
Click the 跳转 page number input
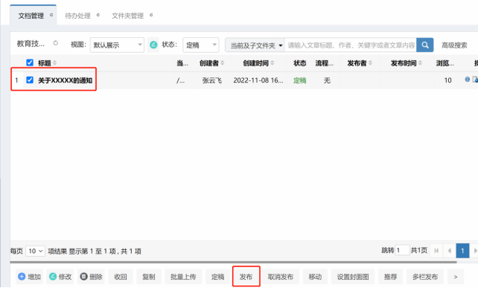[402, 251]
